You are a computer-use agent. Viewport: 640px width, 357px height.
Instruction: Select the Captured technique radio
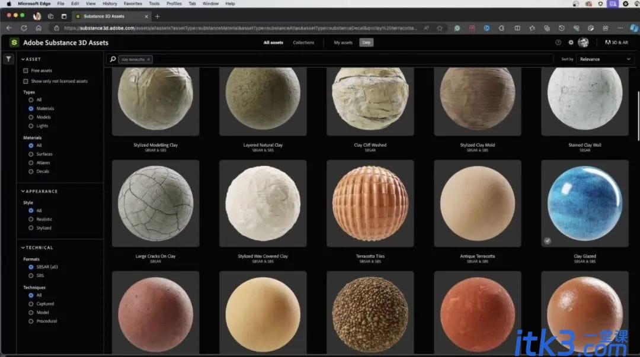31,304
